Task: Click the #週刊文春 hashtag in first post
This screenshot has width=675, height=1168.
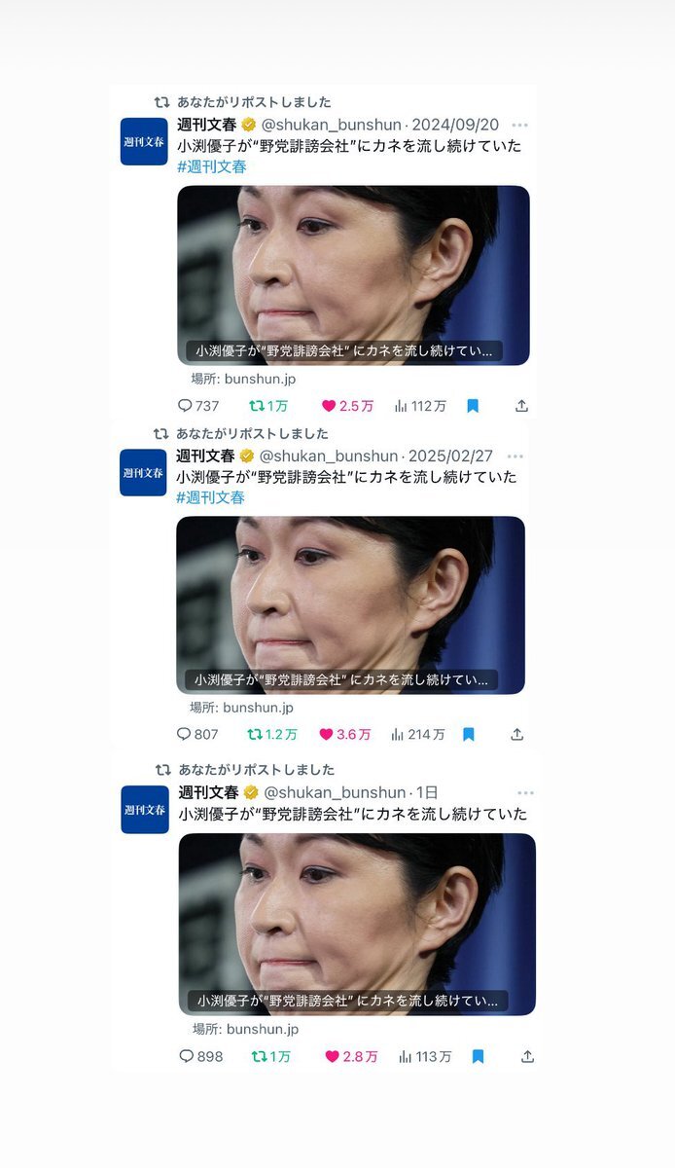Action: click(212, 166)
